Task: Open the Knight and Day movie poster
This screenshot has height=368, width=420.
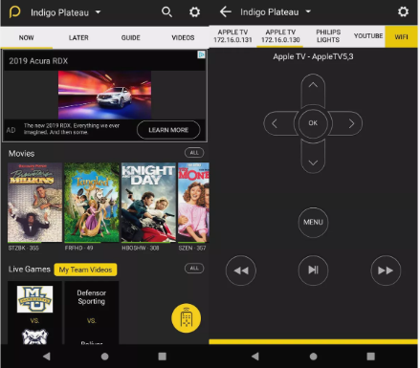Action: (148, 203)
